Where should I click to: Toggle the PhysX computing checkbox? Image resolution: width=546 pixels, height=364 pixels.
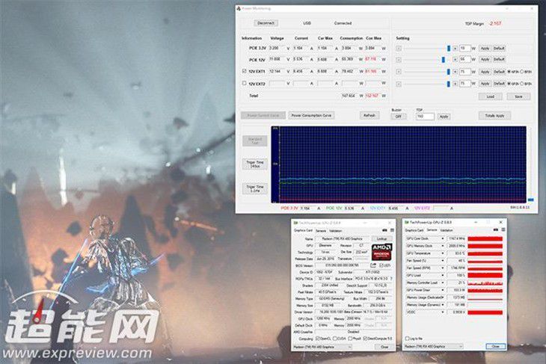pos(349,339)
